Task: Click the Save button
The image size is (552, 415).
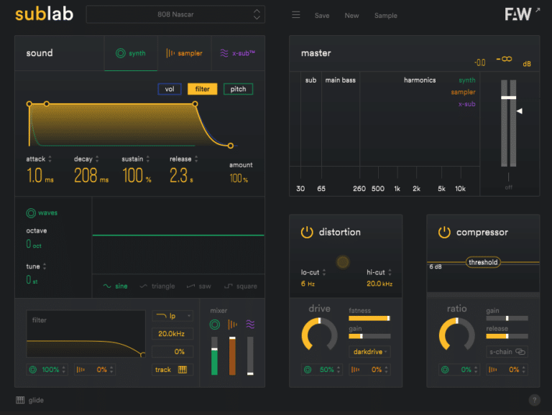Action: coord(322,16)
